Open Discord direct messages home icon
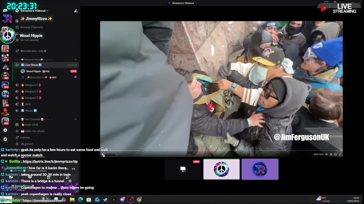Viewport: 364px width, 204px height. [5, 10]
